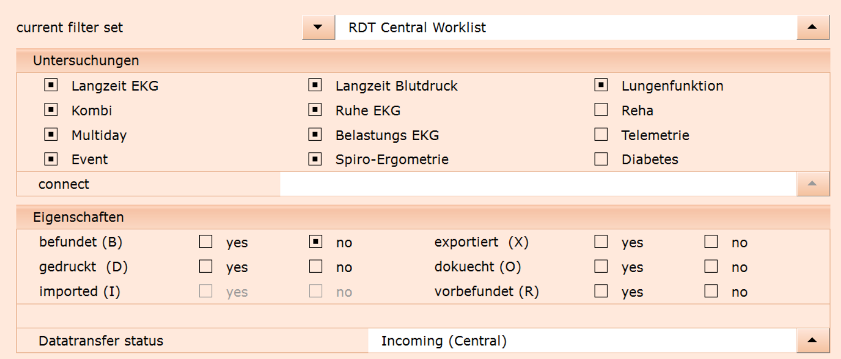Viewport: 841px width, 359px height.
Task: Open the Datatransfer status arrow
Action: (x=813, y=341)
